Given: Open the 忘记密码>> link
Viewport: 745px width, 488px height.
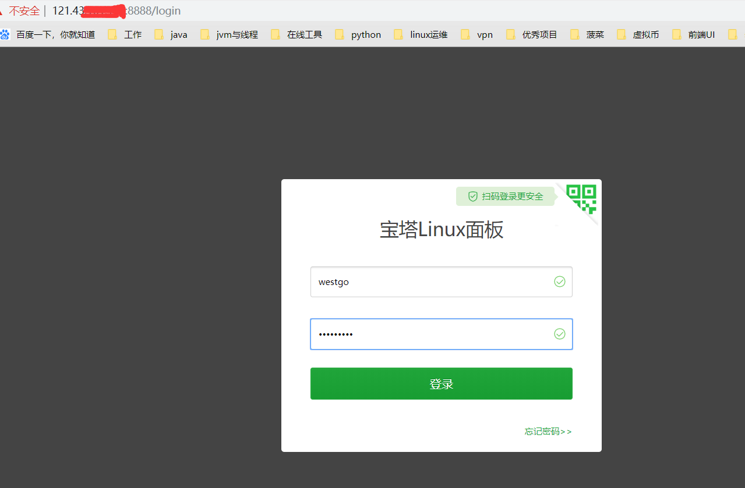Looking at the screenshot, I should (548, 432).
